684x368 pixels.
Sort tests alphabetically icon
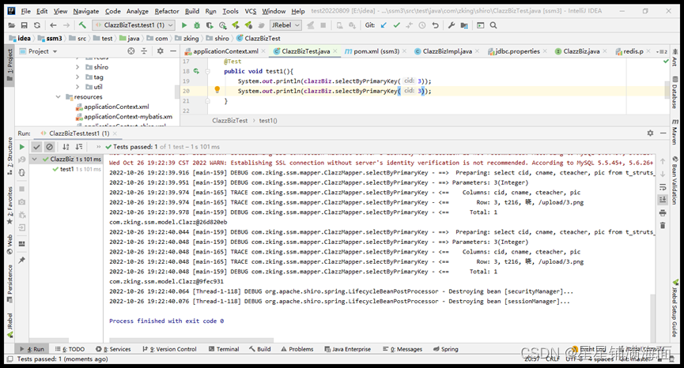[x=66, y=147]
